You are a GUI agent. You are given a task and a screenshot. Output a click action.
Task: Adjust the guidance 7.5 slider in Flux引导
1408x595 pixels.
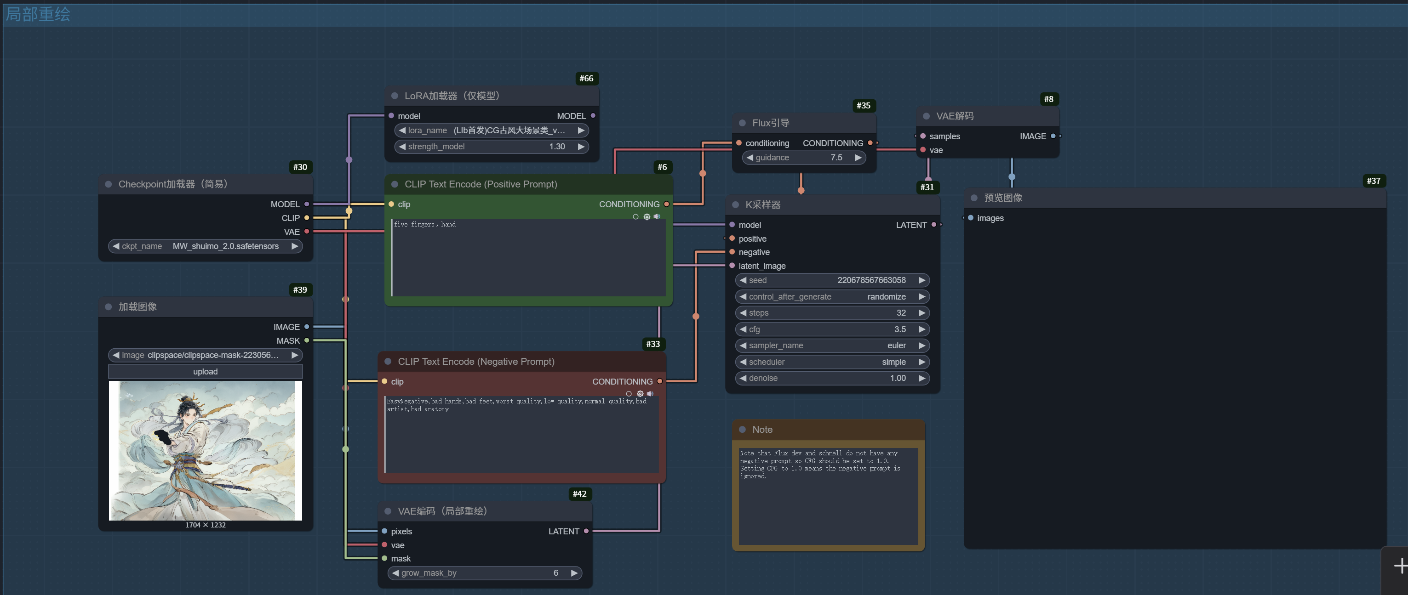tap(803, 158)
